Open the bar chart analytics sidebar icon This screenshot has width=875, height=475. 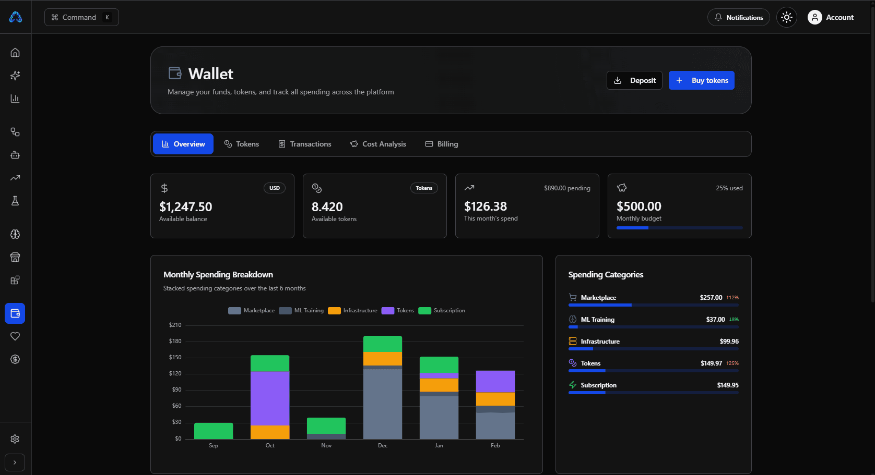pos(15,99)
